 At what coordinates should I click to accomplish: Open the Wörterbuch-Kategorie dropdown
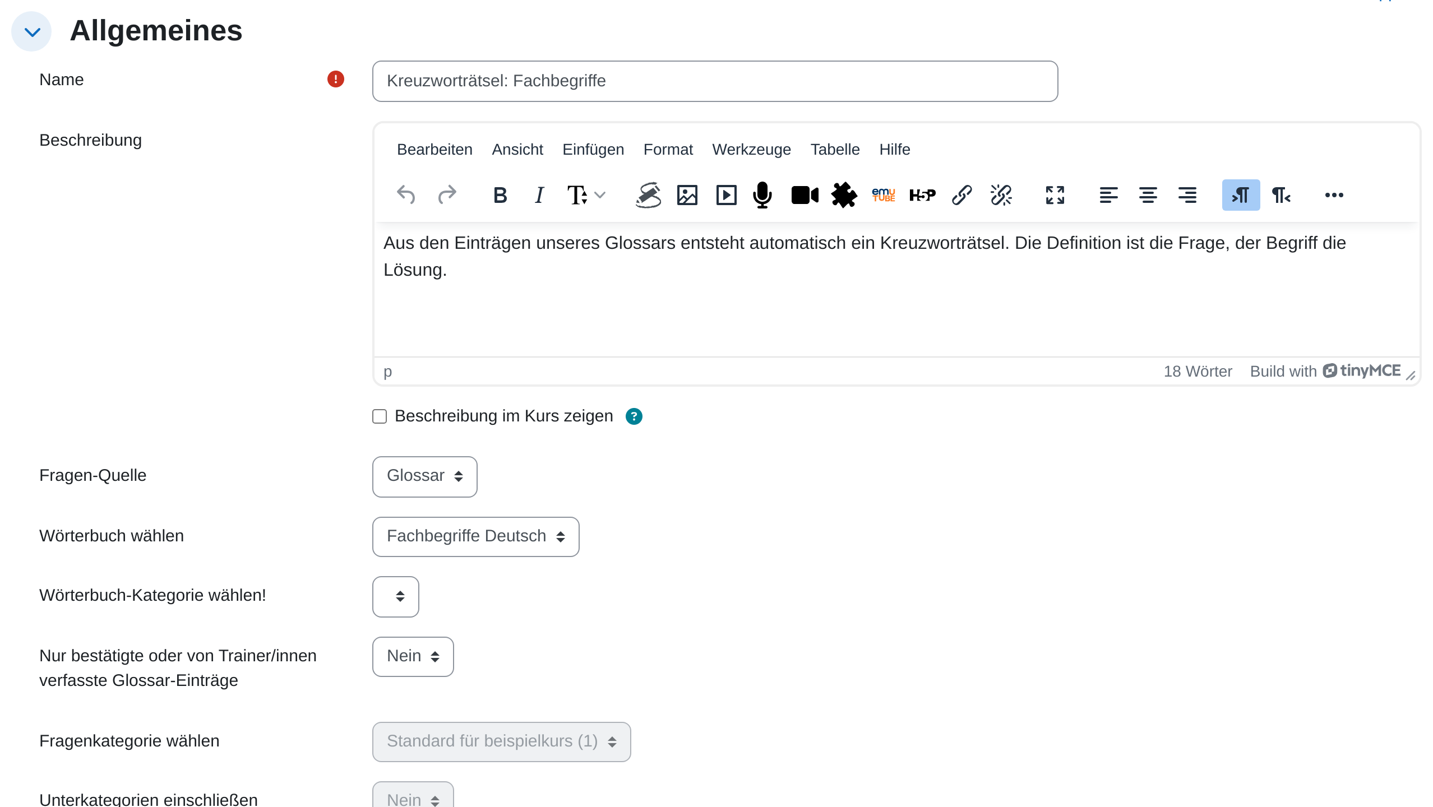(x=395, y=596)
